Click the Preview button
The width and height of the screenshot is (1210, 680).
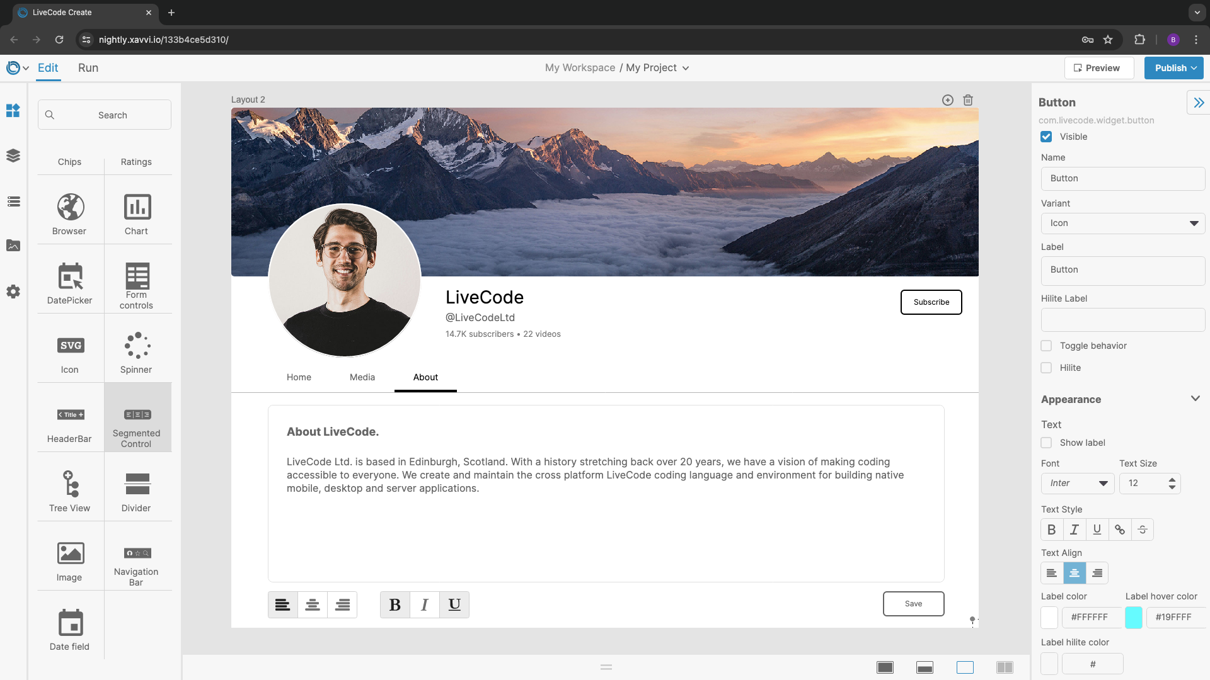point(1098,68)
